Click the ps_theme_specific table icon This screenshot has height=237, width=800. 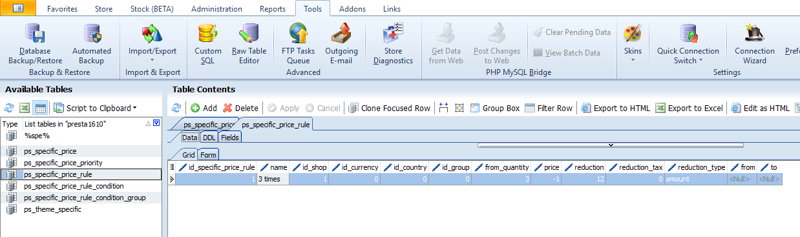click(x=11, y=209)
